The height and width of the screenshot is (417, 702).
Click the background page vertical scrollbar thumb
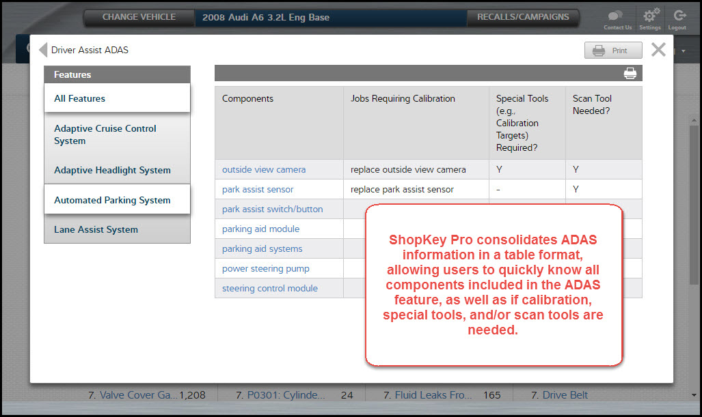tap(694, 205)
